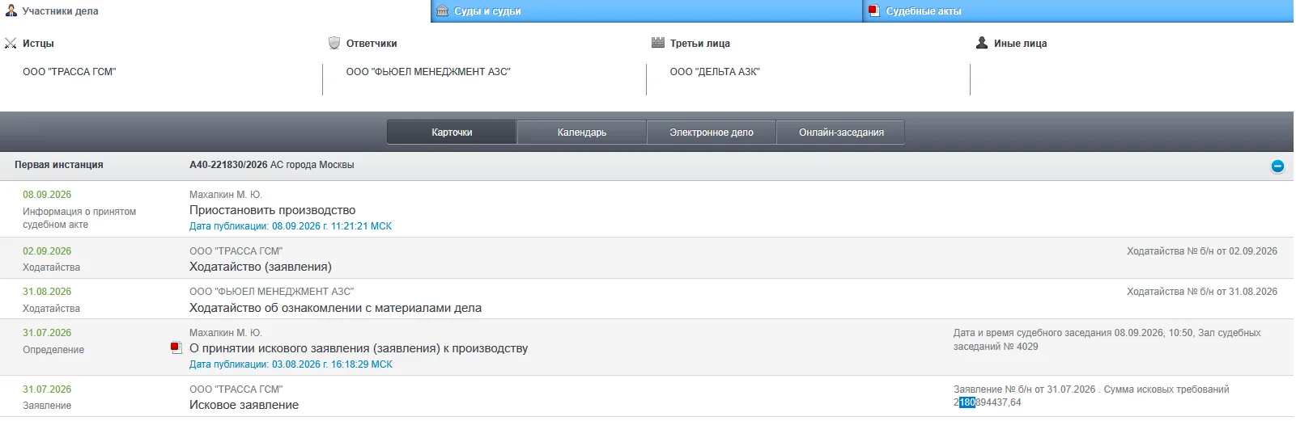Viewport: 1296px width, 421px height.
Task: Click Ходатайства № б/н от 31.08.2026 note
Action: tap(1202, 292)
